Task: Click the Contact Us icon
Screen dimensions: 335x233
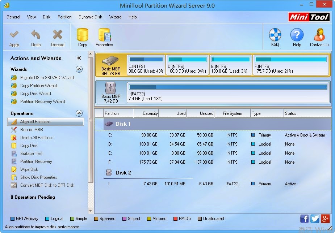Action: tap(319, 35)
